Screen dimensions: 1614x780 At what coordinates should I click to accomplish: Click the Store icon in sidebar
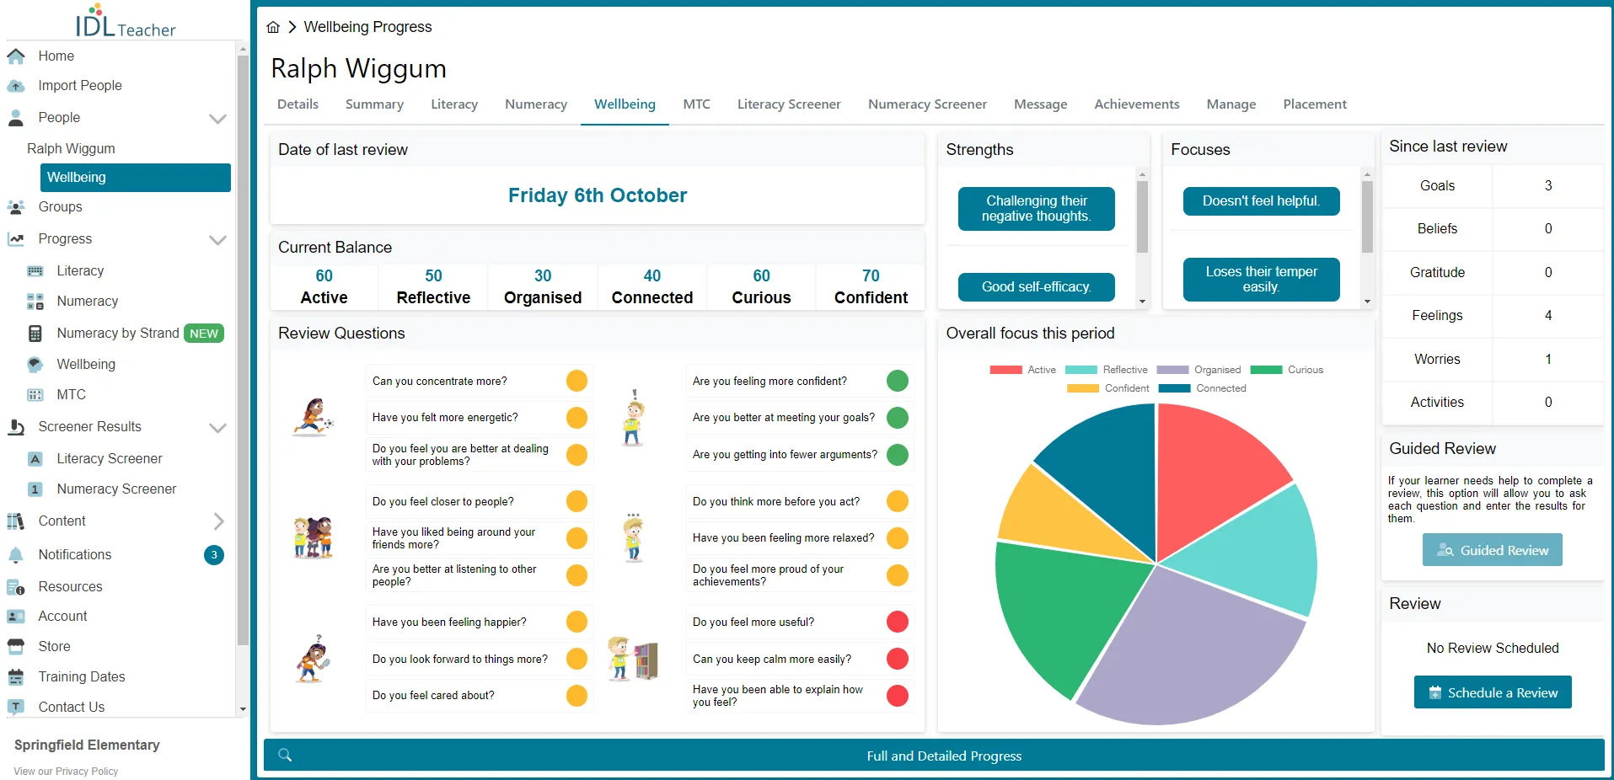[15, 646]
